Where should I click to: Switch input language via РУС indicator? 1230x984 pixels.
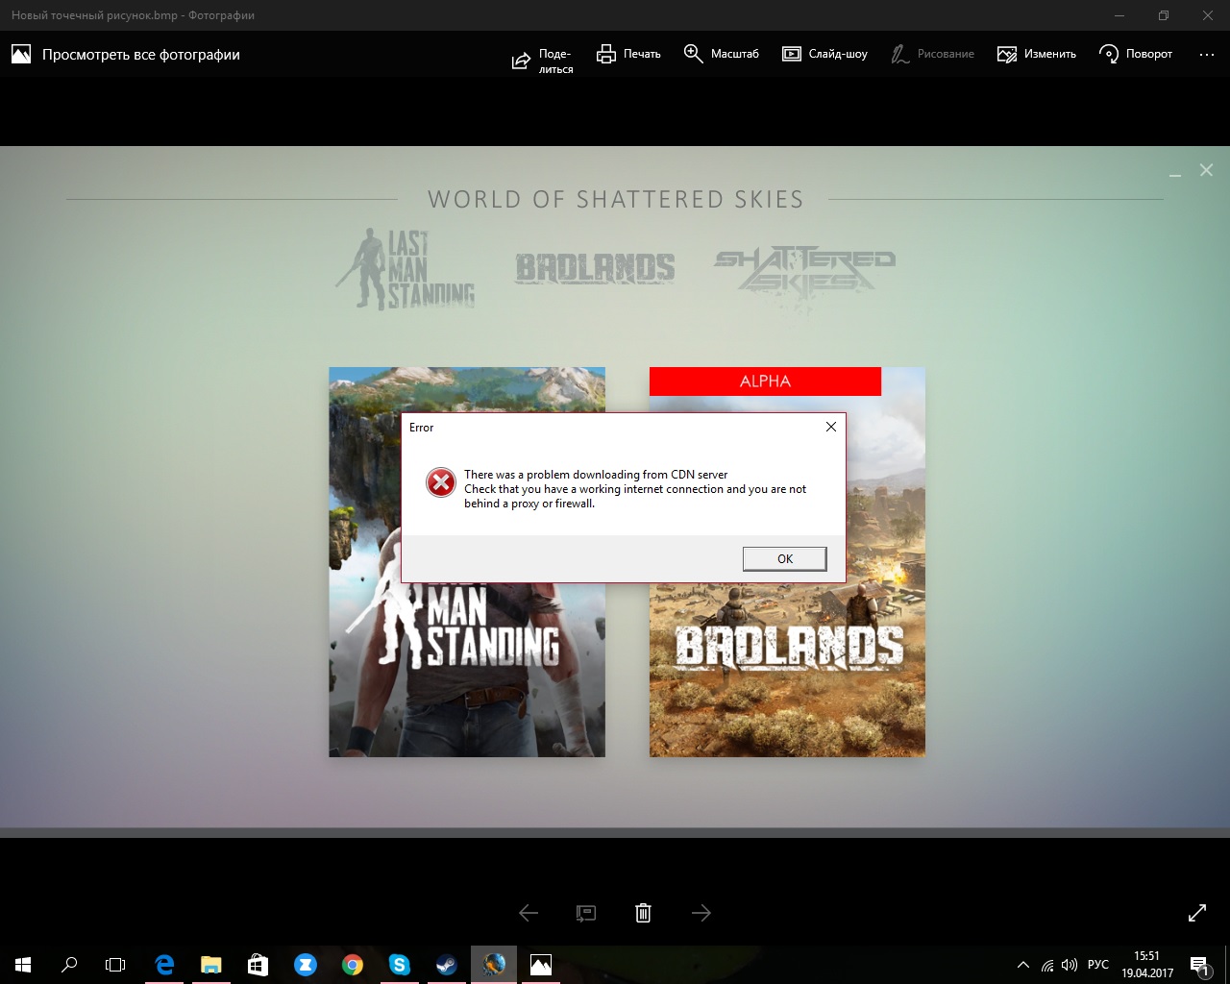pos(1098,965)
